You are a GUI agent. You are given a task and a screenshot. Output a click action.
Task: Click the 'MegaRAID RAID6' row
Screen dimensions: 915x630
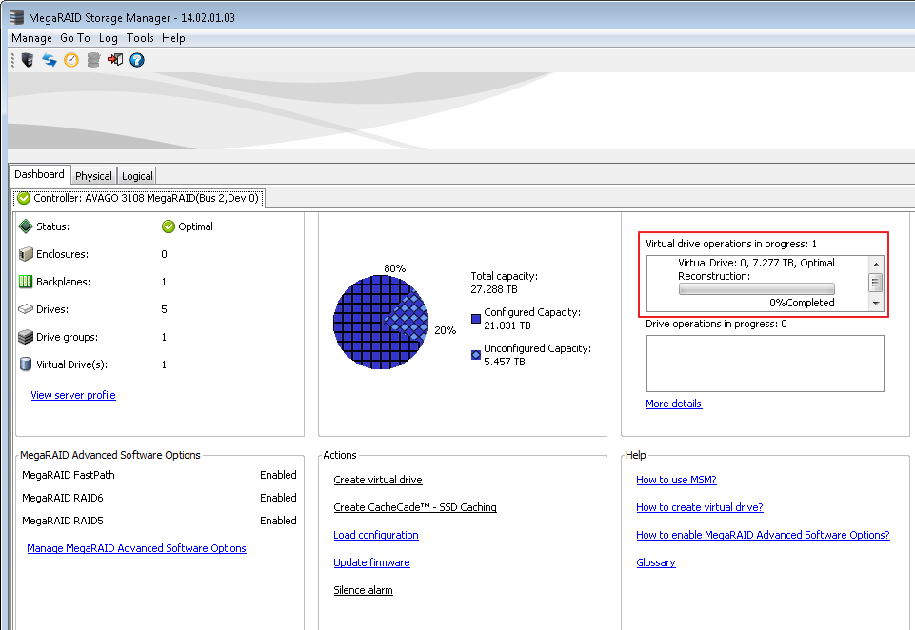[x=159, y=498]
